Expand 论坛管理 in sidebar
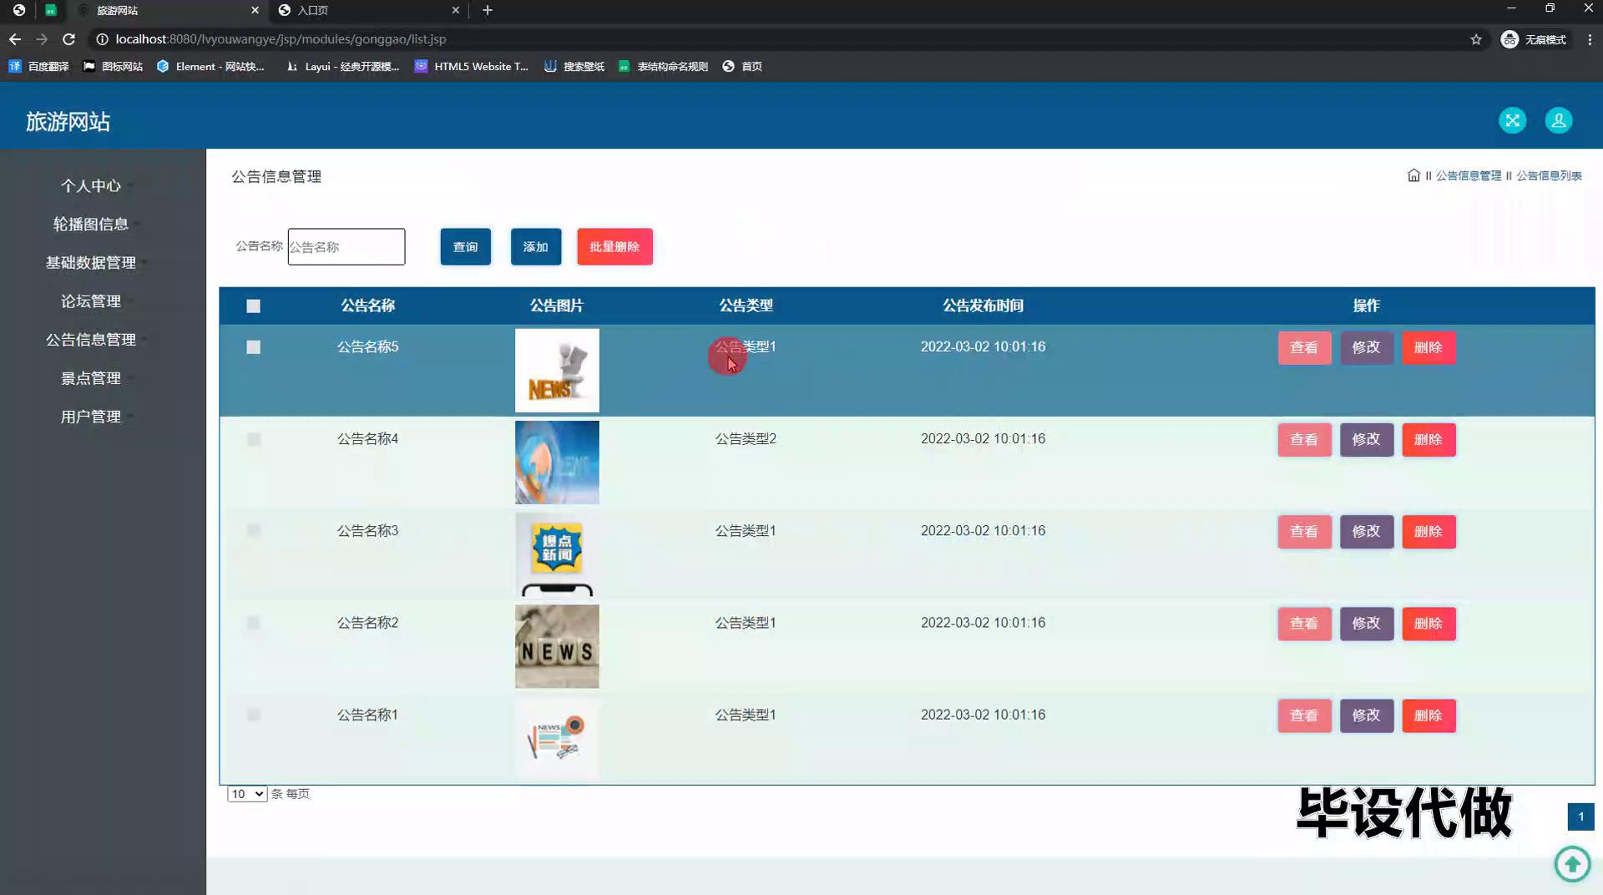1603x895 pixels. tap(91, 301)
